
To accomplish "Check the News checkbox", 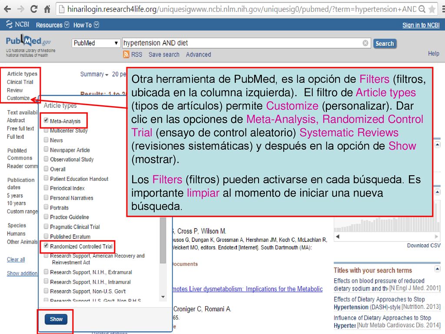I will click(x=46, y=140).
